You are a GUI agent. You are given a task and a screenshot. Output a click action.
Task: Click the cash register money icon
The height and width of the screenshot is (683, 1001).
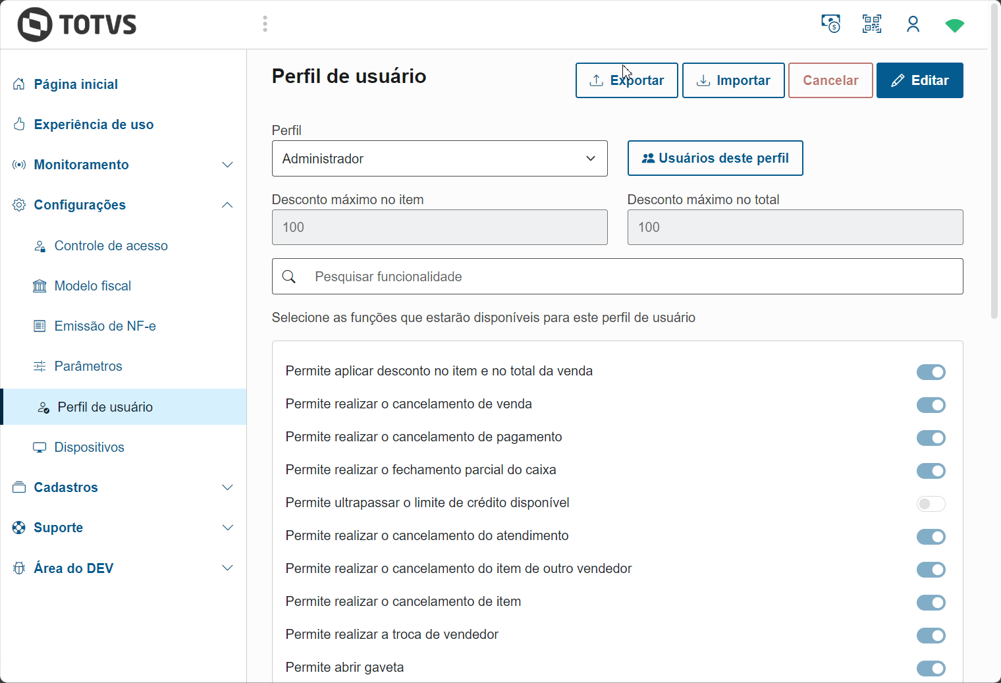point(830,24)
